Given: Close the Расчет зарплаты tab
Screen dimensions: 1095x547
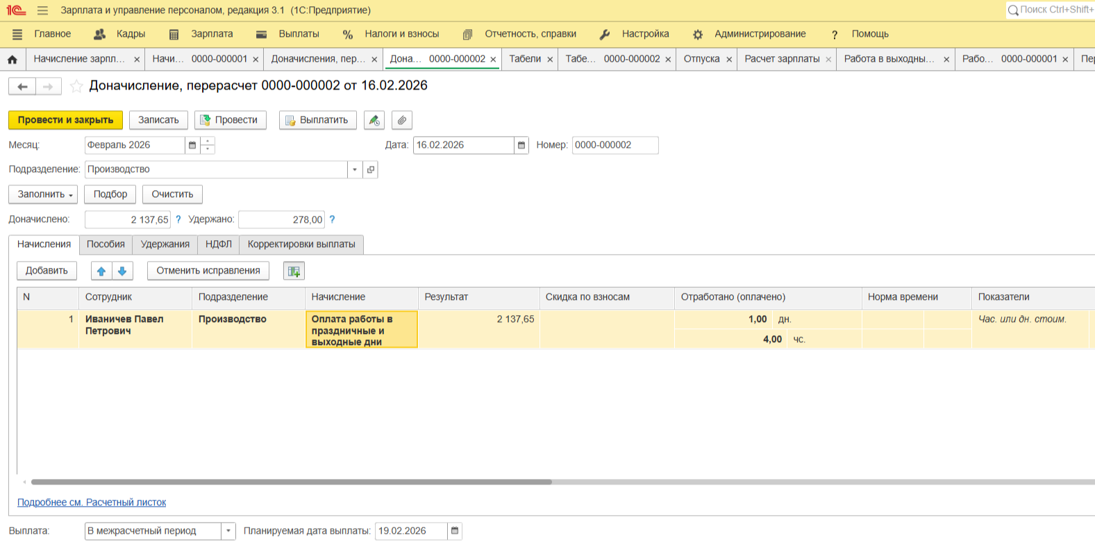Looking at the screenshot, I should [x=828, y=60].
